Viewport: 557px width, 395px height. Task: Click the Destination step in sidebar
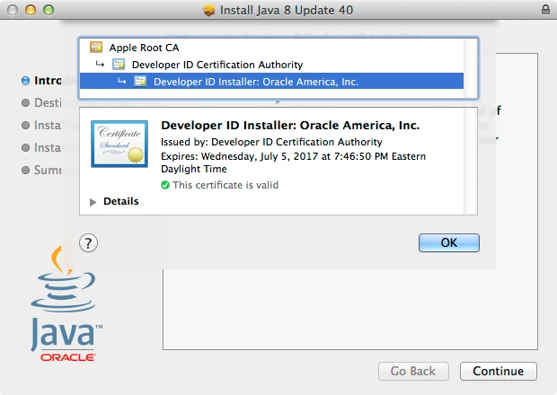click(41, 103)
